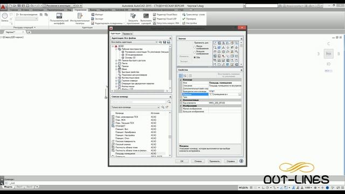Click the create new command star icon
345x194 pixels.
167,107
